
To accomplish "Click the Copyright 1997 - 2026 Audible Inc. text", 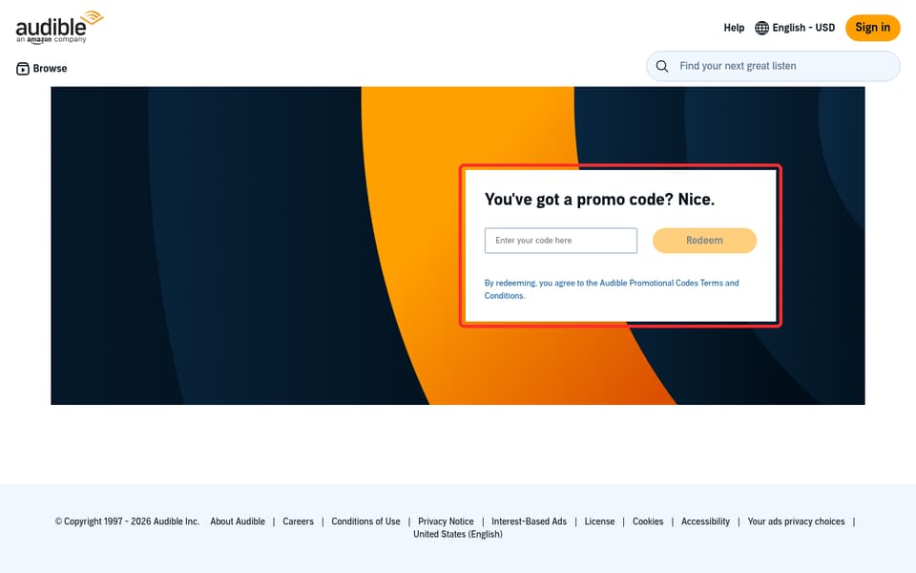I will point(127,521).
